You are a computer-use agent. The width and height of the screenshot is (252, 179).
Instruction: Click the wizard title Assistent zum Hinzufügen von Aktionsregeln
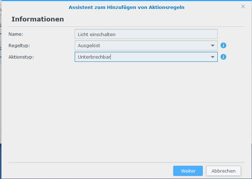tap(127, 8)
